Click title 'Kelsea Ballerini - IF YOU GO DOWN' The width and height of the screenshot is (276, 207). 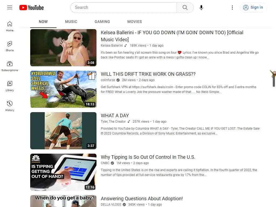pyautogui.click(x=172, y=36)
